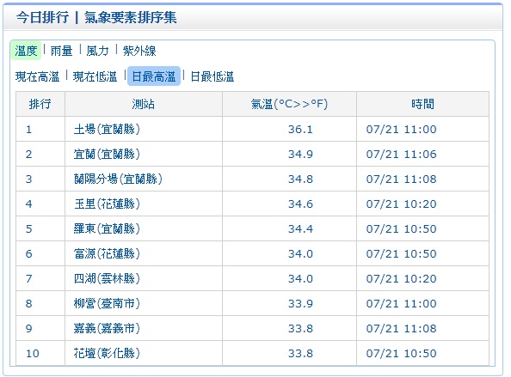Switch to the 雨量 tab
This screenshot has height=377, width=511.
coord(61,51)
